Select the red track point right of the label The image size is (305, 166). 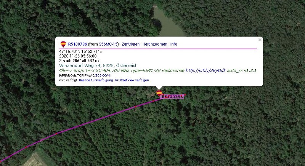[x=185, y=95]
